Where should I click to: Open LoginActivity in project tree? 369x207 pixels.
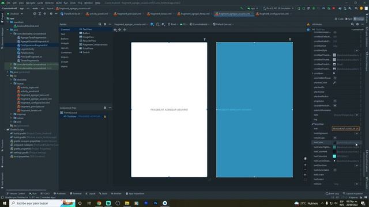[x=25, y=49]
